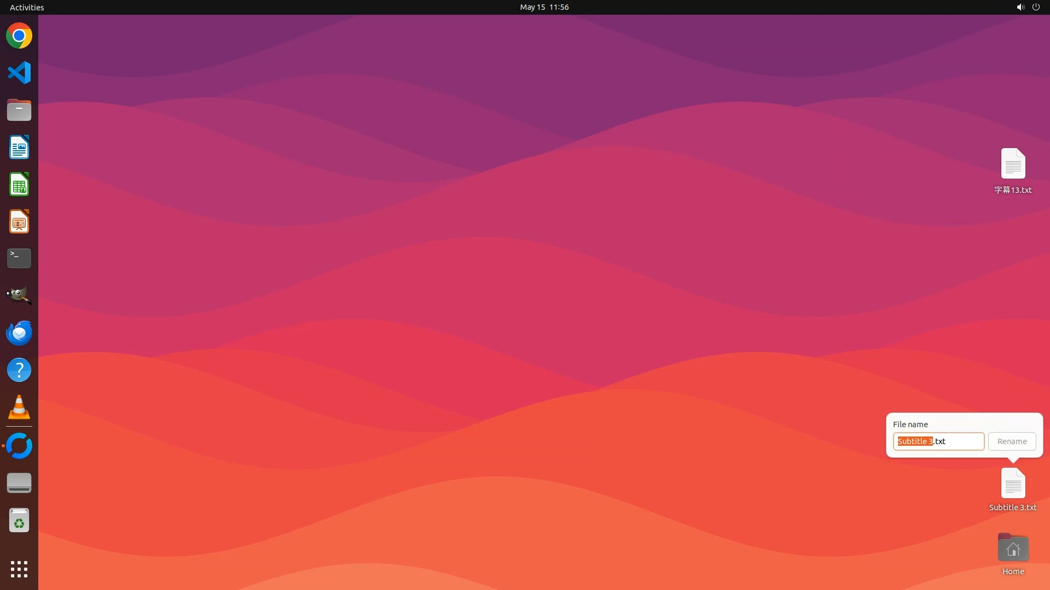Open the Activities overview

(x=27, y=7)
